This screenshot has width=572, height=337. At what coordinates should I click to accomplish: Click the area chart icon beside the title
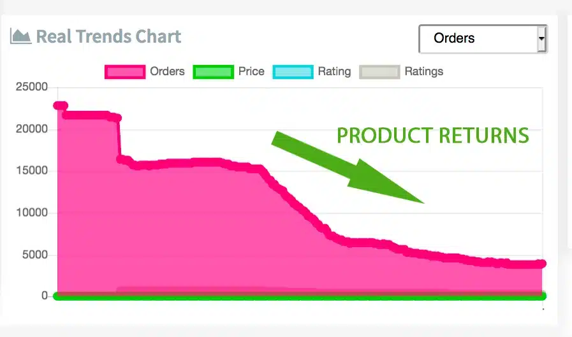20,36
